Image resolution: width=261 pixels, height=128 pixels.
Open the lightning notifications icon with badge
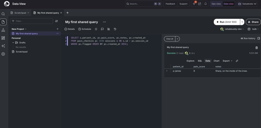pos(194,4)
